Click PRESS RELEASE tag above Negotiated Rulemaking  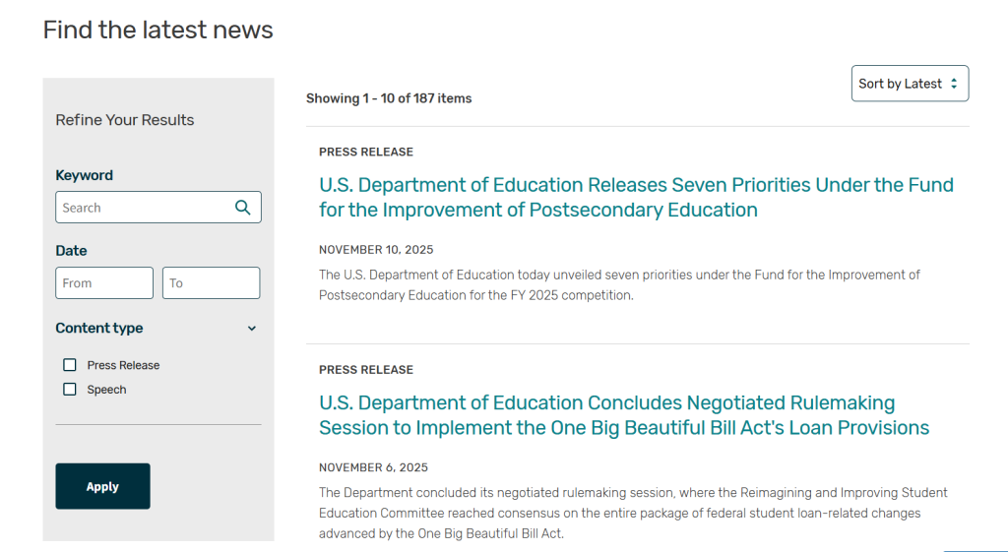click(366, 370)
